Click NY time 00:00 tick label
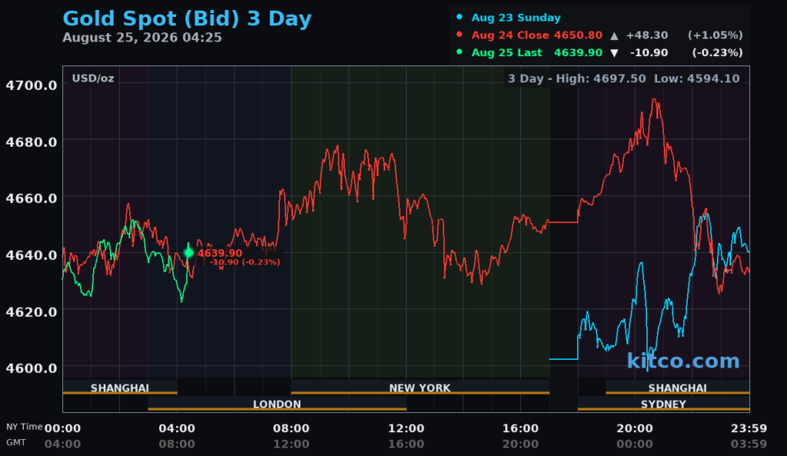The height and width of the screenshot is (456, 787). (63, 428)
